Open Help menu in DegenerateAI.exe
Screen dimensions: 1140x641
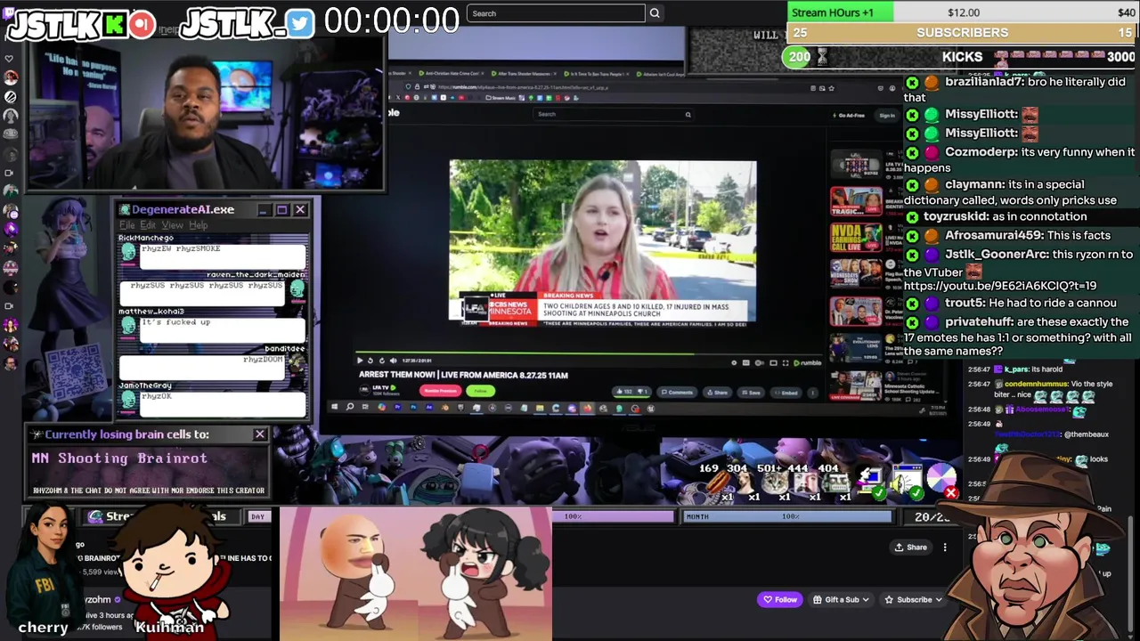pyautogui.click(x=198, y=225)
